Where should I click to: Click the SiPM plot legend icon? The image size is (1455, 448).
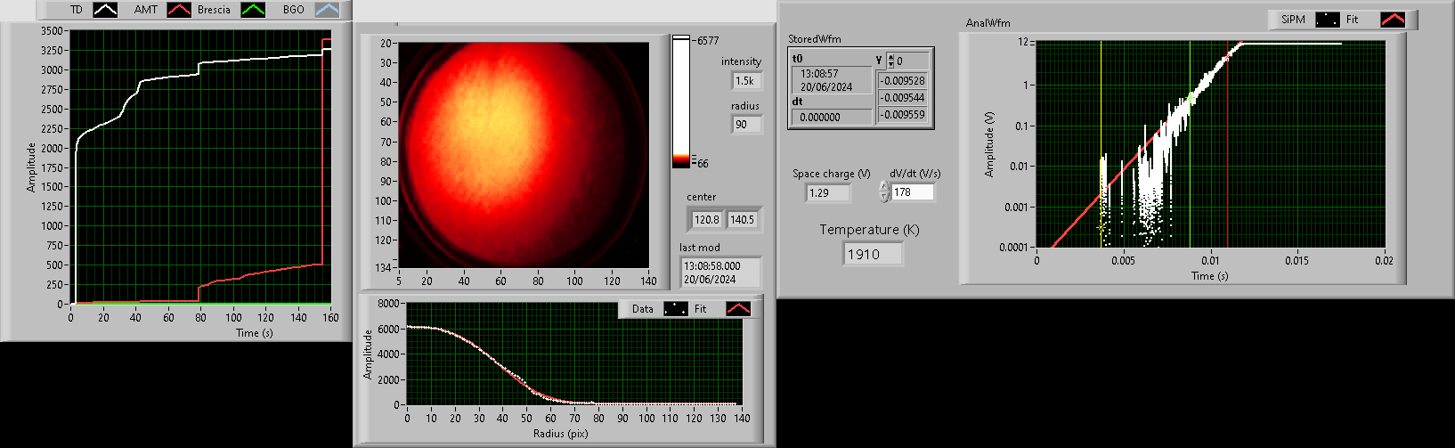tap(1328, 20)
